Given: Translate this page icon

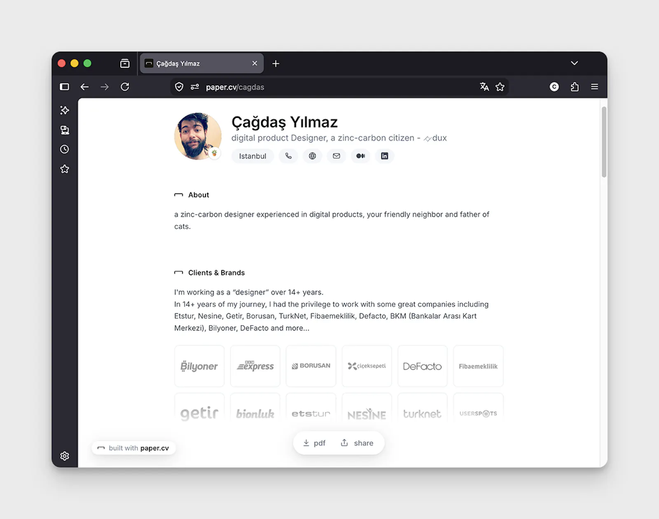Looking at the screenshot, I should (484, 86).
